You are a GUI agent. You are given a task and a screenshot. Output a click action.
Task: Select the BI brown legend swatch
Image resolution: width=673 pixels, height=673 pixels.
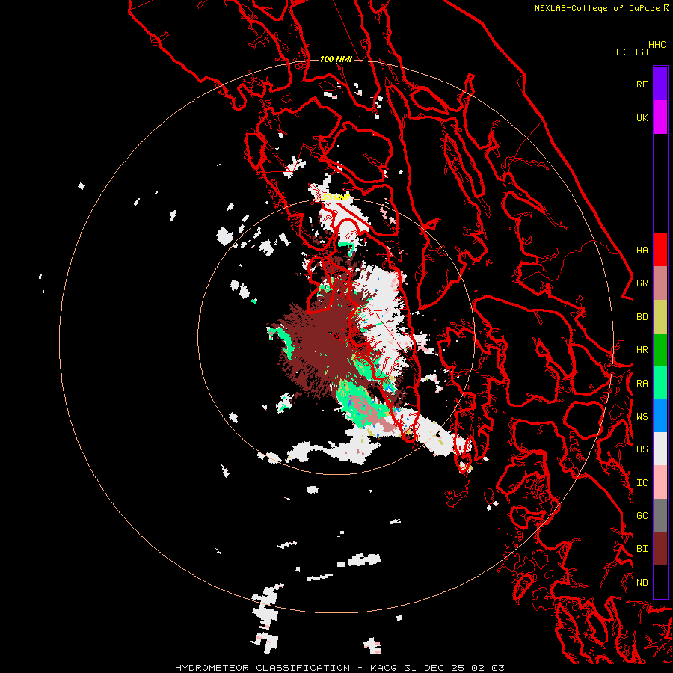click(x=660, y=549)
